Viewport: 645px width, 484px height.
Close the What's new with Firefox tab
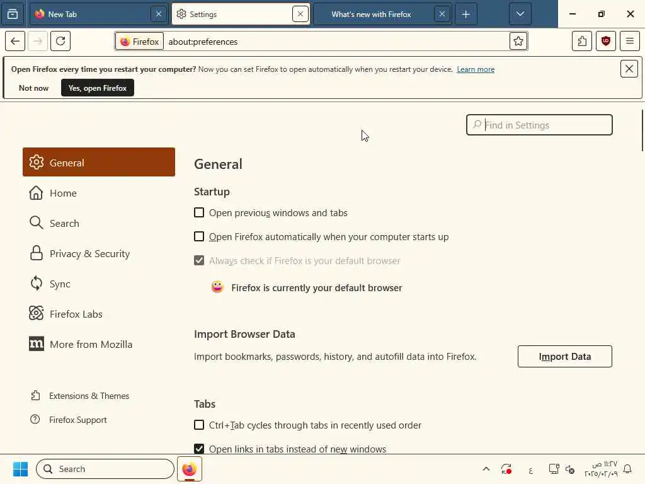click(x=442, y=14)
